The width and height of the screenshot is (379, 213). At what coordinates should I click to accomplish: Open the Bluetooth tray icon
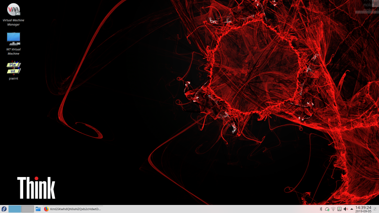pyautogui.click(x=321, y=209)
